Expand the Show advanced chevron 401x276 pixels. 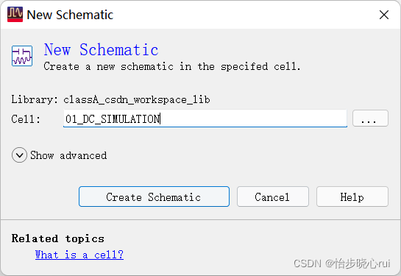point(19,155)
